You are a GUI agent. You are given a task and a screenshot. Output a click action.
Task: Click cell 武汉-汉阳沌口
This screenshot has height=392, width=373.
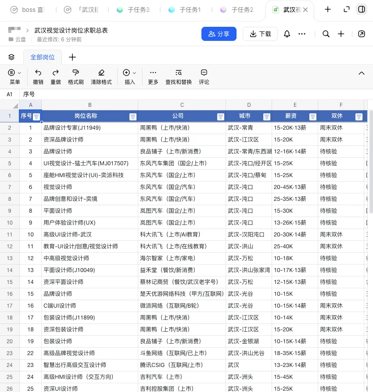(249, 235)
